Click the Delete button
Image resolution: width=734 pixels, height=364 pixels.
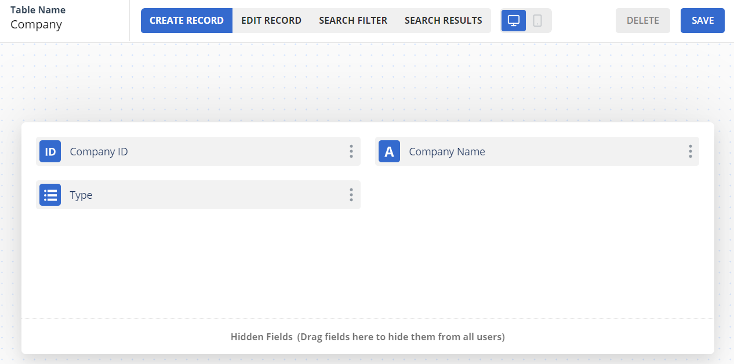(x=642, y=20)
